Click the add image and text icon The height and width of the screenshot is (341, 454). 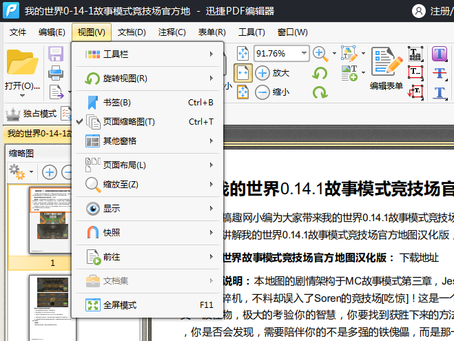click(x=349, y=73)
